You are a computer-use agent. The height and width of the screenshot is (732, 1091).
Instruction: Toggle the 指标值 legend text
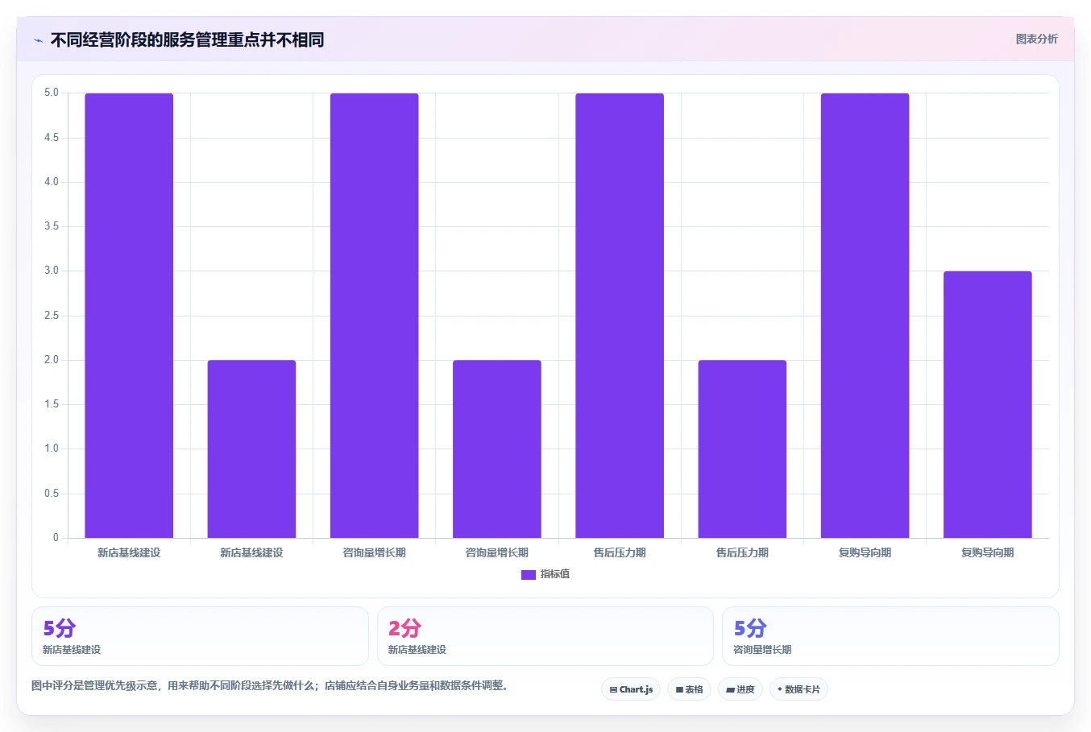[x=555, y=574]
